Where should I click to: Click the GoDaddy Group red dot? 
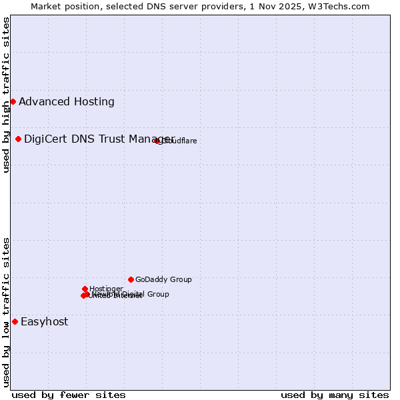pos(131,279)
